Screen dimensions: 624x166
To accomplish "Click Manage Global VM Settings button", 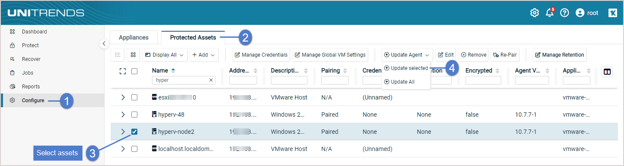I will [x=330, y=55].
